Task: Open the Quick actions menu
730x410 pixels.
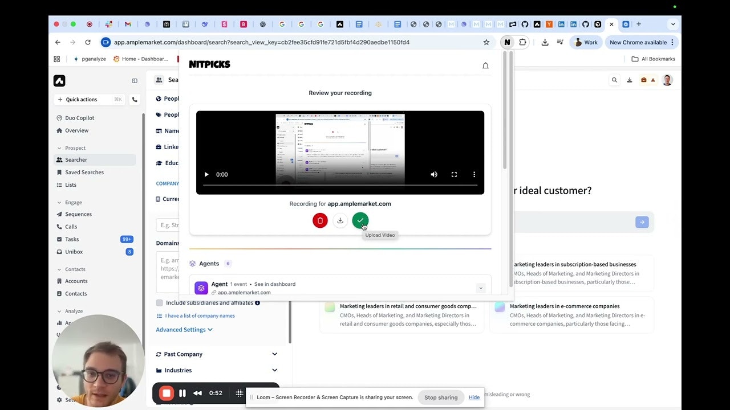Action: point(90,99)
